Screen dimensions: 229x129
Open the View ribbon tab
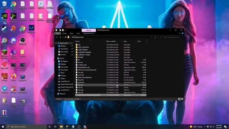[78, 33]
